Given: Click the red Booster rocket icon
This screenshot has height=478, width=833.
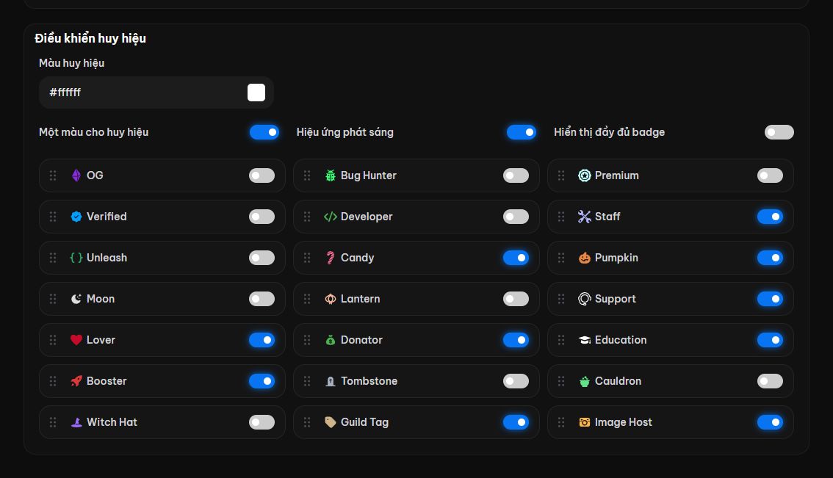Looking at the screenshot, I should point(76,381).
